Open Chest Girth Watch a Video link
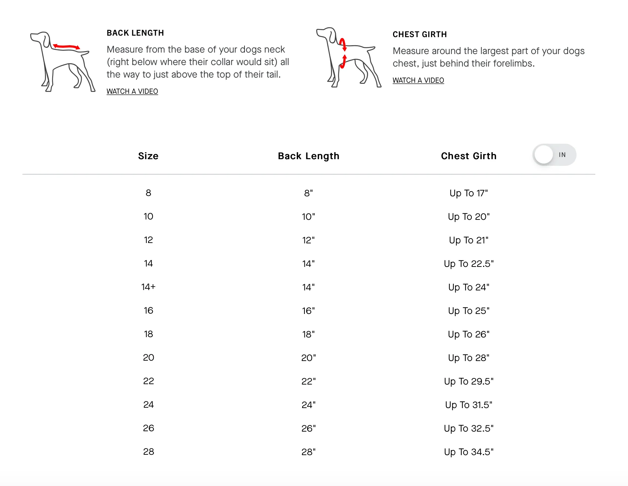Screen dimensions: 628x486 pos(418,80)
